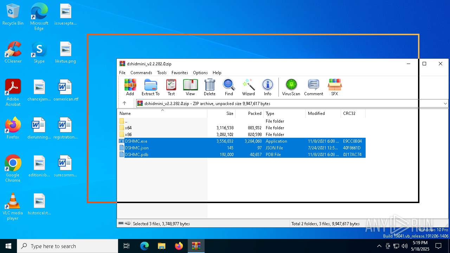Open Google Chrome desktop shortcut
This screenshot has width=450, height=253.
click(x=13, y=168)
